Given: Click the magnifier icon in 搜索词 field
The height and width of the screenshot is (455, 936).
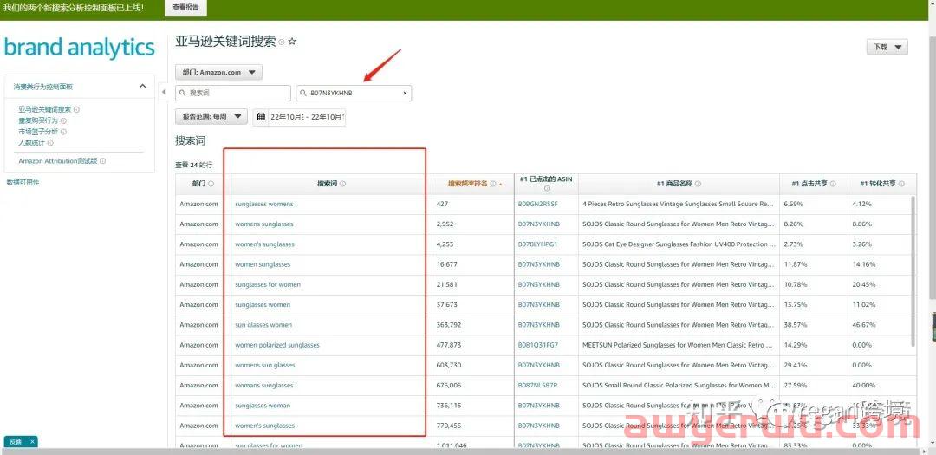Looking at the screenshot, I should coord(182,93).
